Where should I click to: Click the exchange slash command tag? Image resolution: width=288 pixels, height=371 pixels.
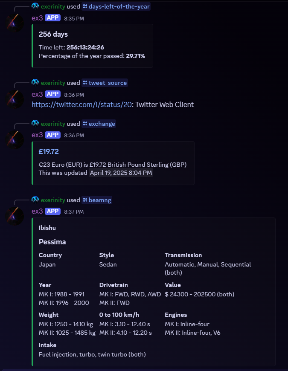[99, 124]
